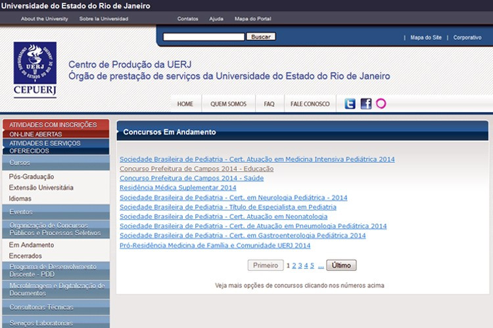Open the Facebook page icon
493x328 pixels.
tap(365, 104)
